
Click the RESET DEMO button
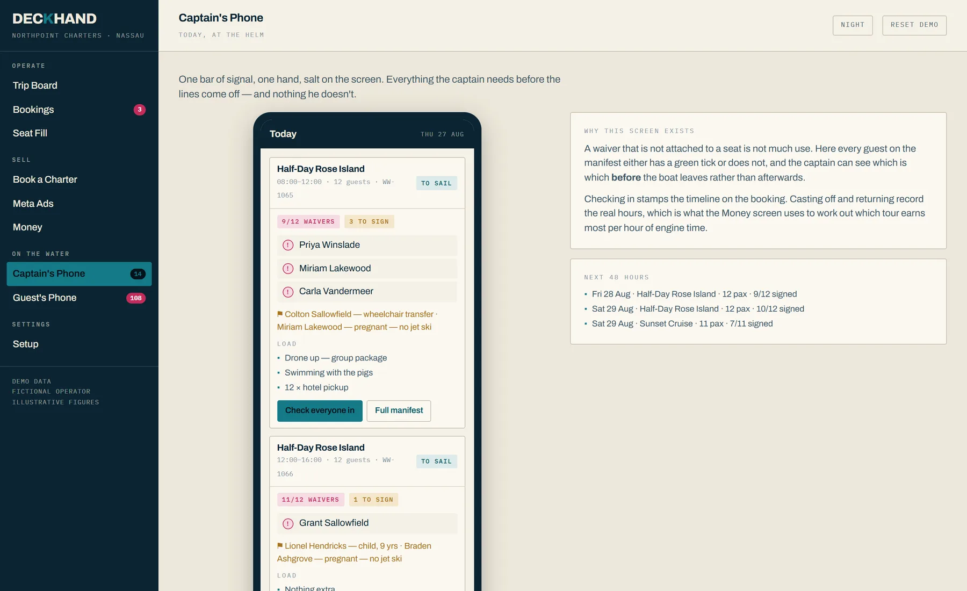click(x=914, y=25)
